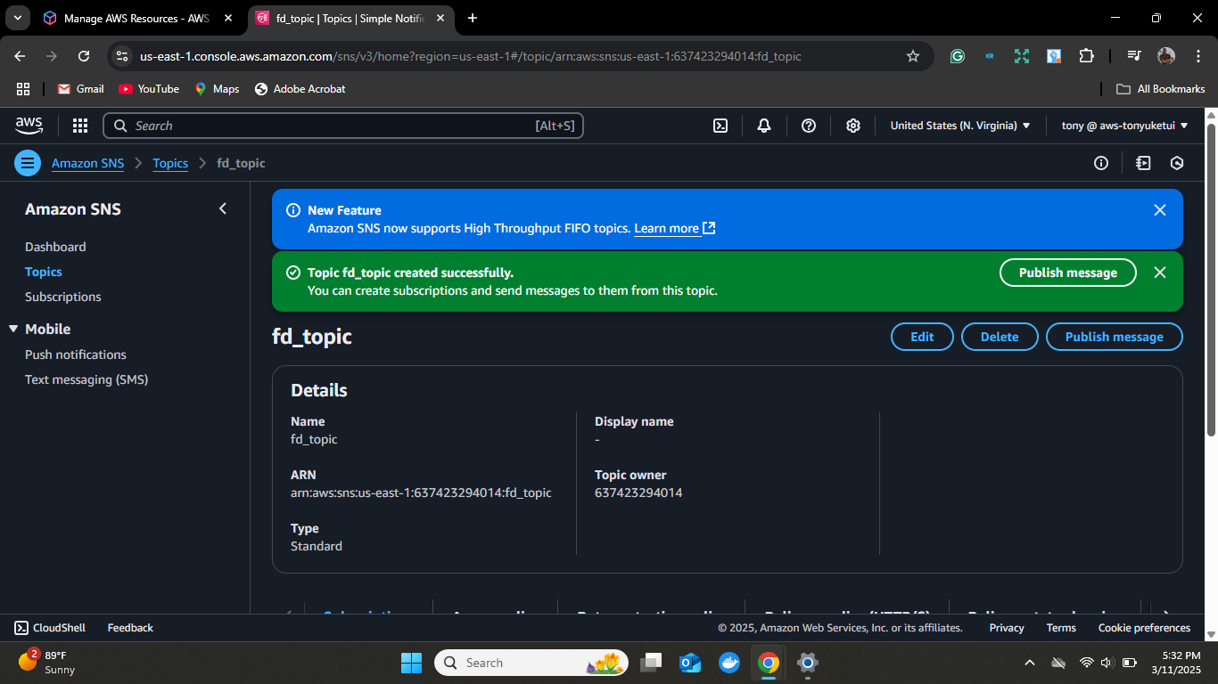The image size is (1218, 684).
Task: Open the info panel icon beside breadcrumbs
Action: click(x=1101, y=163)
